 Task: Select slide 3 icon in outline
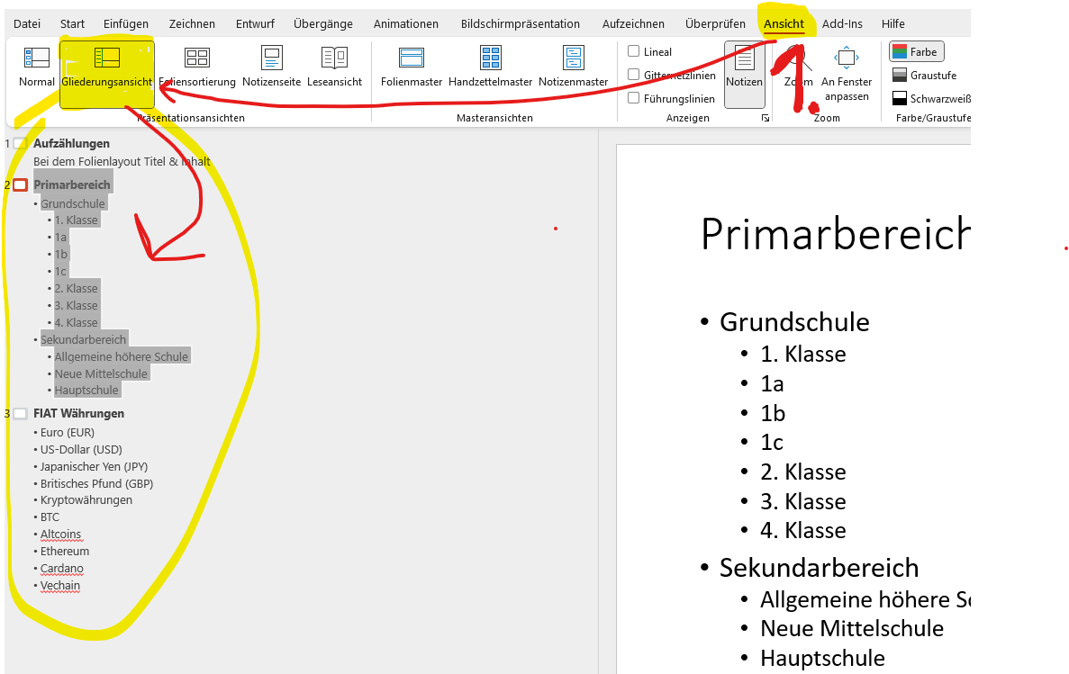[x=21, y=414]
